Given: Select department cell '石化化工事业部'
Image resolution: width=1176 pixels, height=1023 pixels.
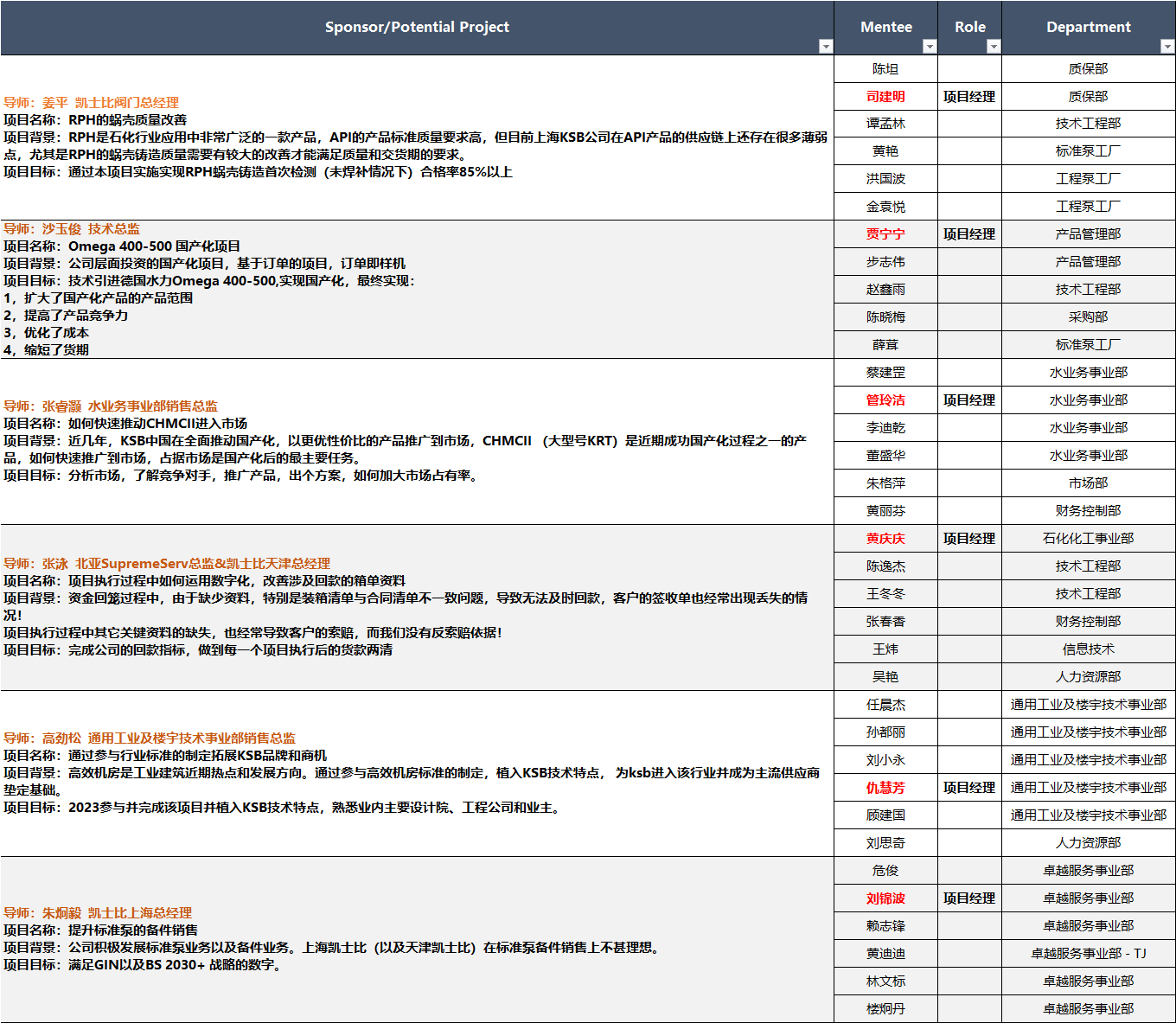Looking at the screenshot, I should point(1089,539).
